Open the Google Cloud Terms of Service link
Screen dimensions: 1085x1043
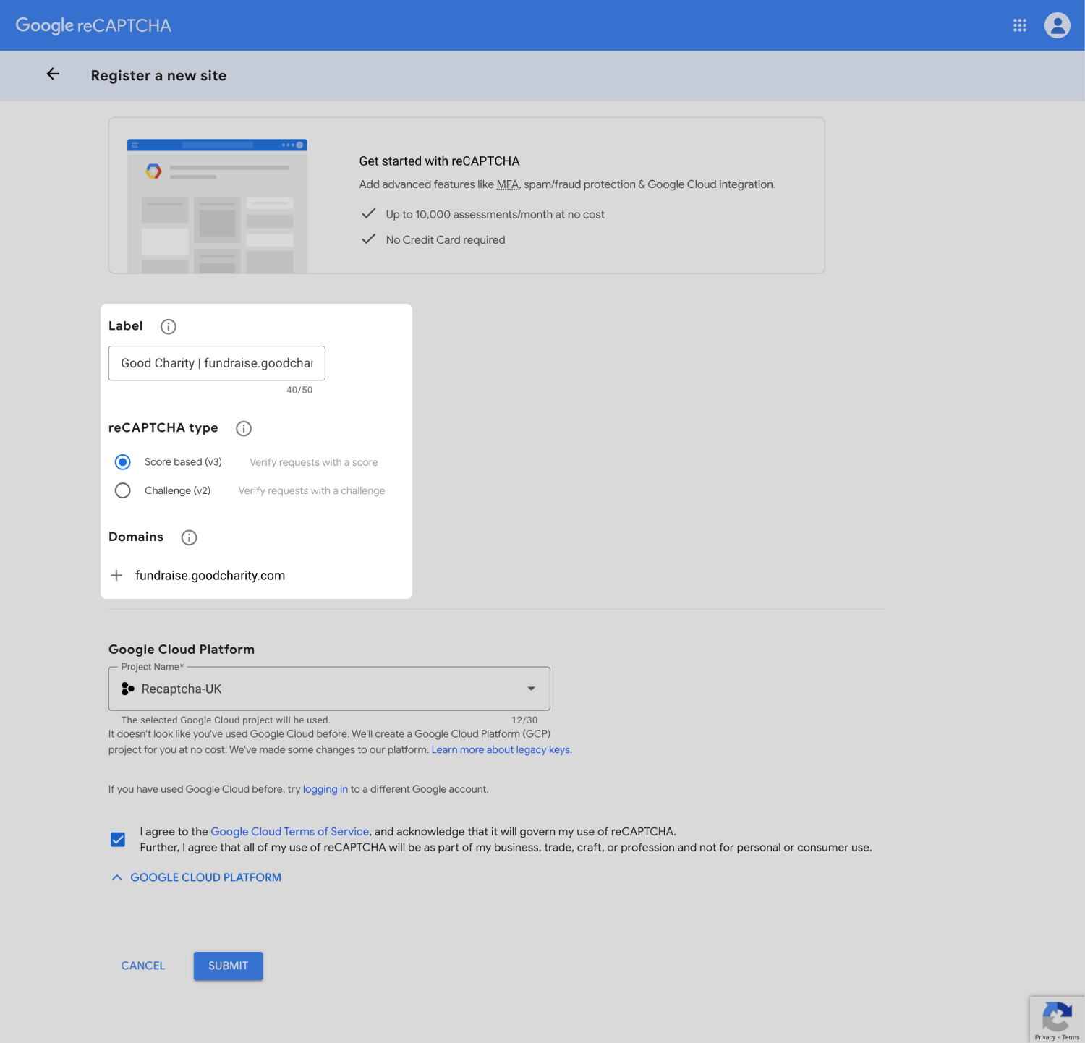click(289, 831)
